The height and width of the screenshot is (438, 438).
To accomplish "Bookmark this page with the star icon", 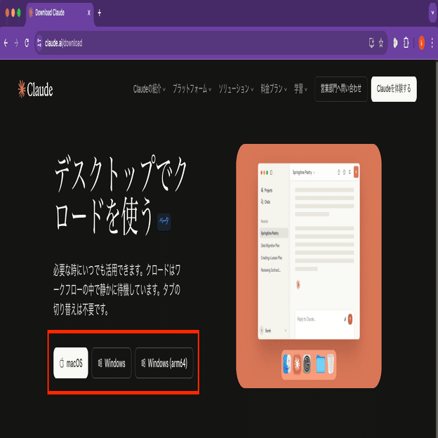I will 381,43.
